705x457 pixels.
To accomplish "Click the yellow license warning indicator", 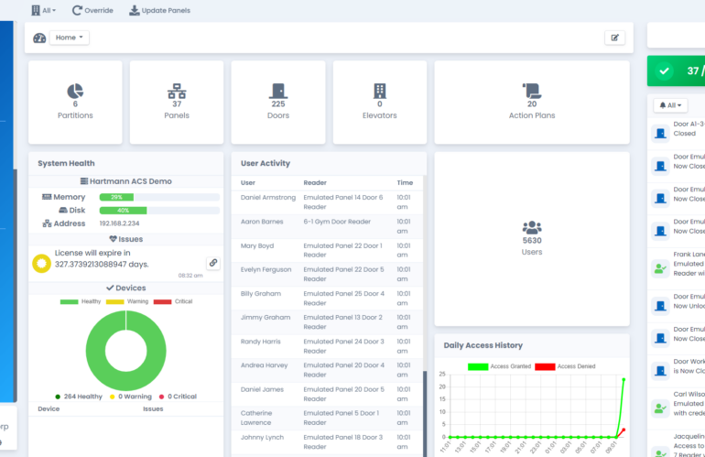I will point(41,264).
